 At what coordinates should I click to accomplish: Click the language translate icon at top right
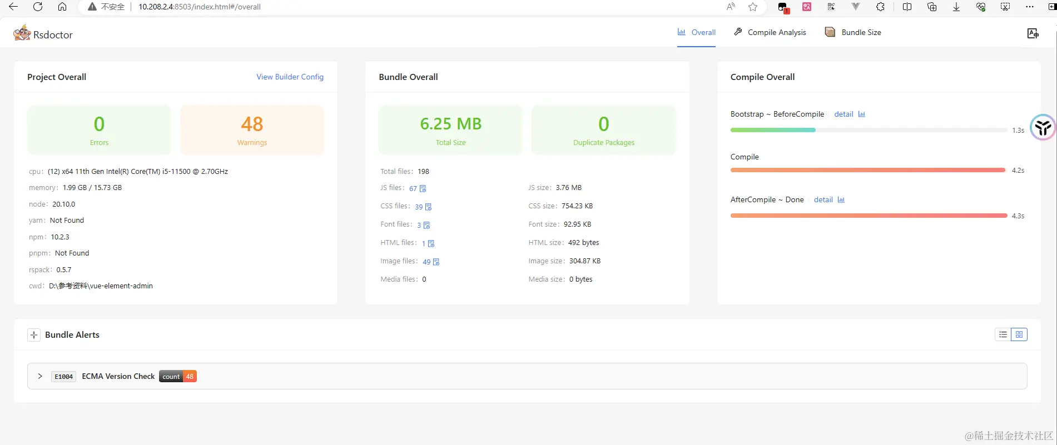tap(1033, 33)
